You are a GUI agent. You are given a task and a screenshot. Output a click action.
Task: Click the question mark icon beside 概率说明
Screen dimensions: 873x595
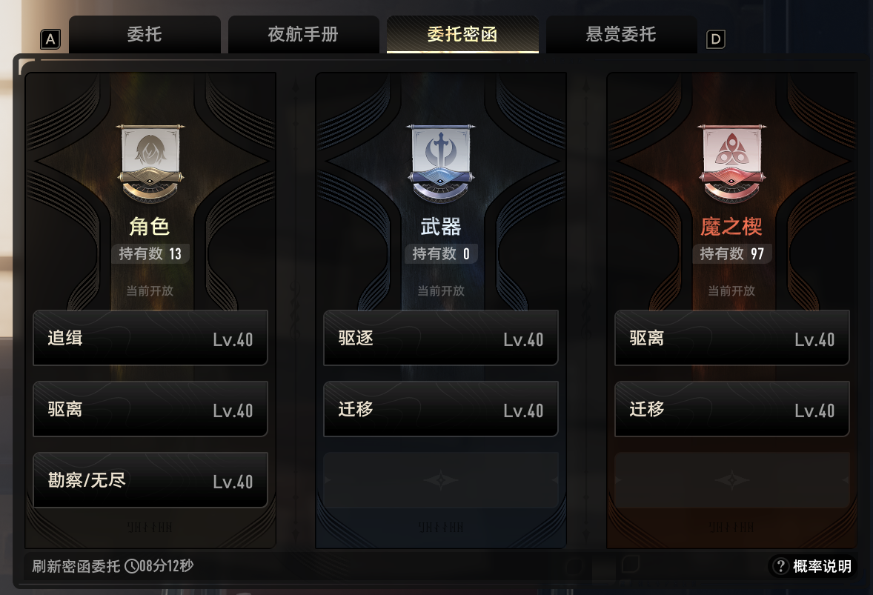click(780, 566)
